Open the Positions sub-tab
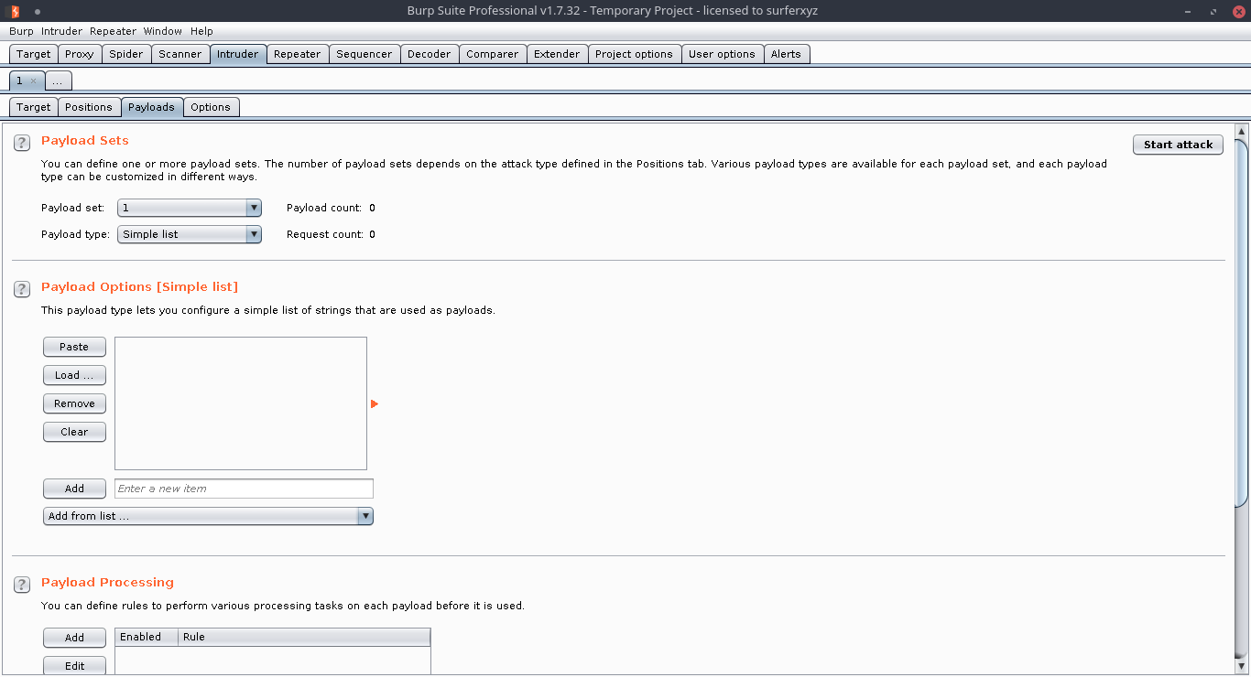This screenshot has width=1251, height=677. coord(89,107)
